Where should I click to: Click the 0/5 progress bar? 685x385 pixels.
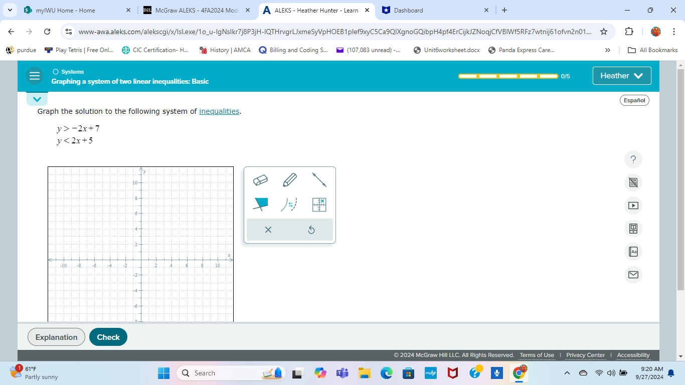point(508,76)
